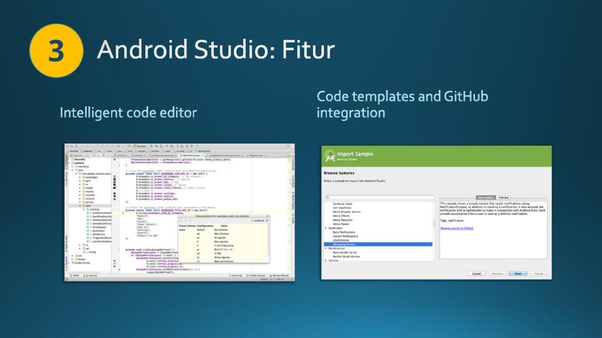Click the search magnifier in IDE toolbar

click(288, 146)
